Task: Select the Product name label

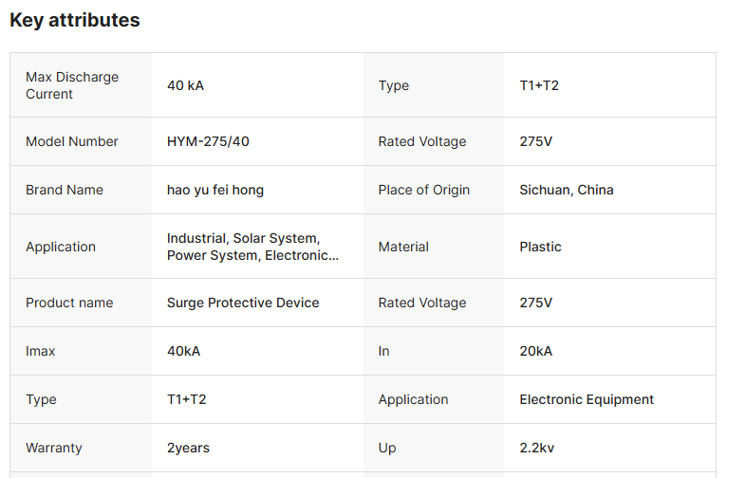Action: point(69,303)
